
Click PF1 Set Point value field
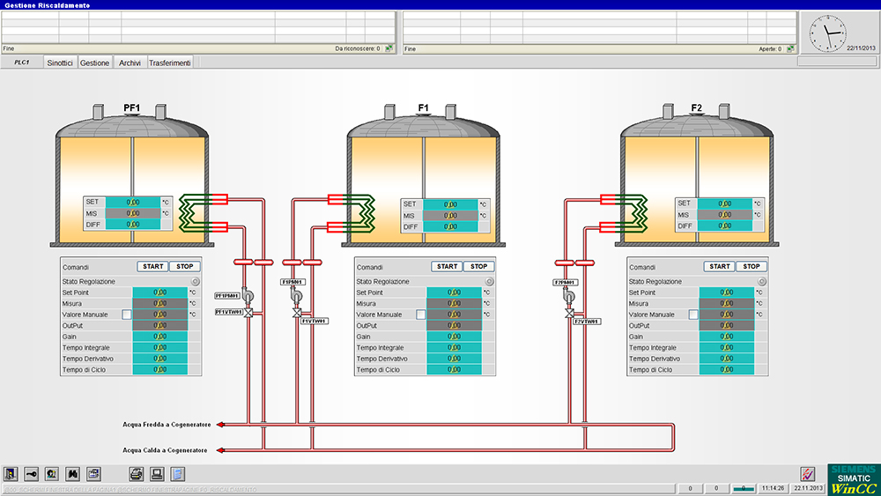coord(160,292)
